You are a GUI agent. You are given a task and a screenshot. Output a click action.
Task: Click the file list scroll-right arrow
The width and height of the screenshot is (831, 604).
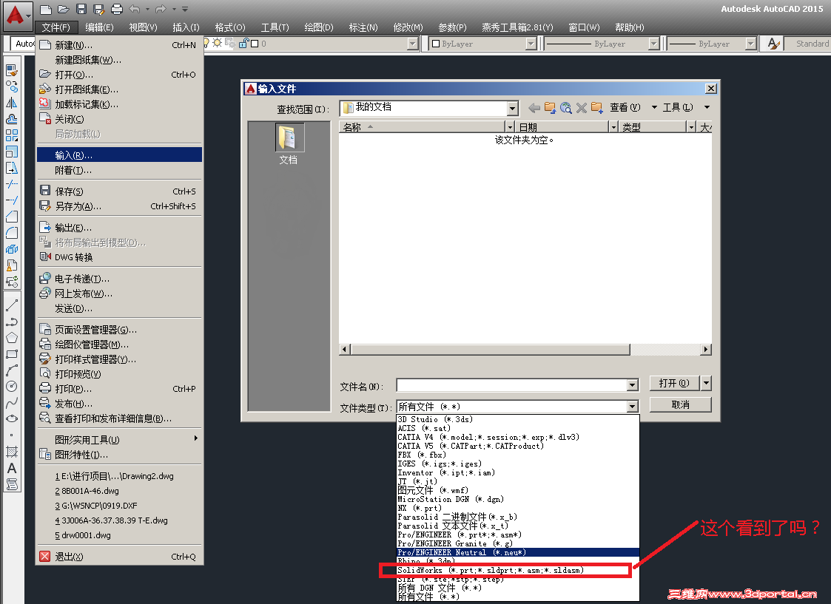point(706,350)
